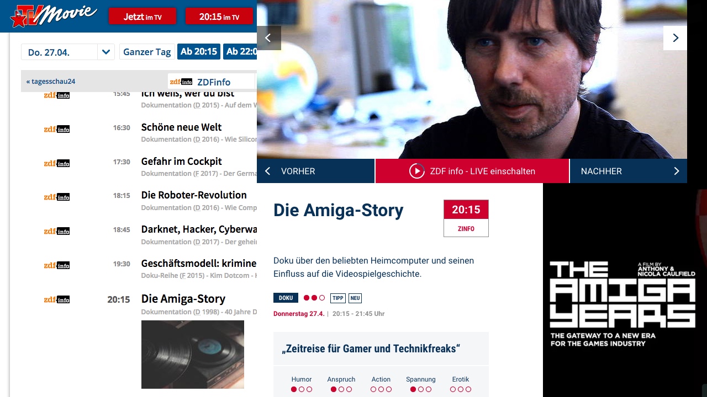Open Jetzt im TV listings
The height and width of the screenshot is (397, 707).
[143, 17]
